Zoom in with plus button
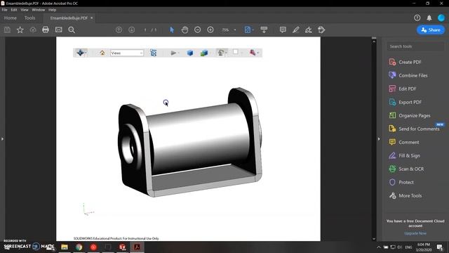 210,30
